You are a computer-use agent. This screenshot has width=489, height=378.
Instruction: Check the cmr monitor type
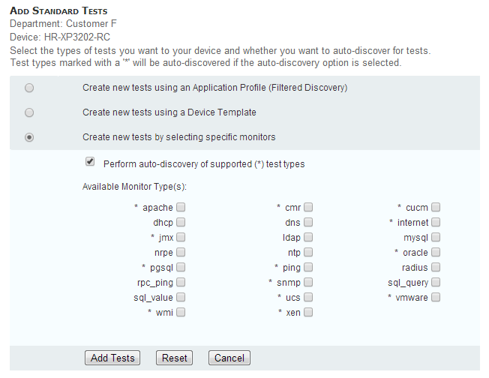(x=308, y=207)
